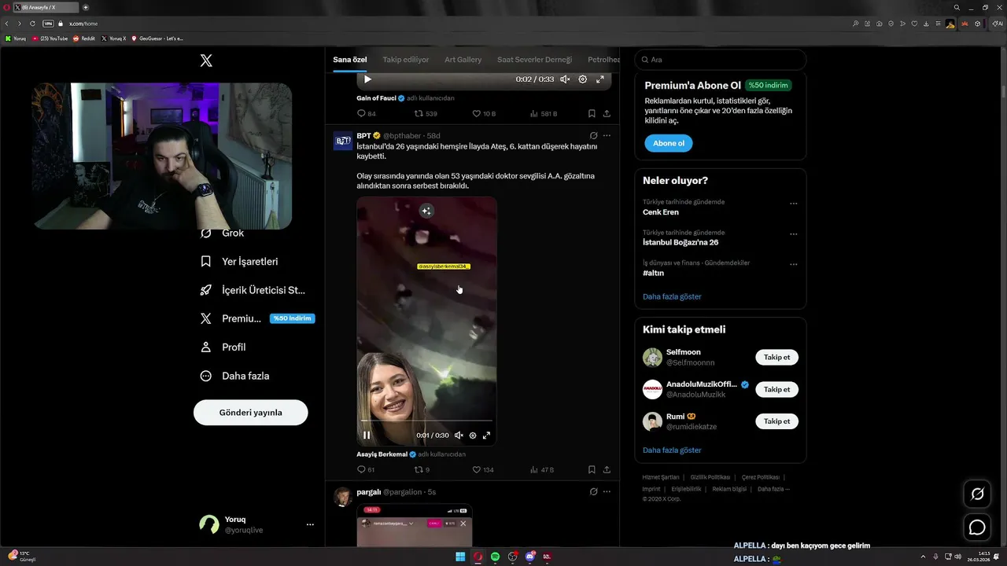Go to the X logo home
The image size is (1007, 566).
point(206,61)
